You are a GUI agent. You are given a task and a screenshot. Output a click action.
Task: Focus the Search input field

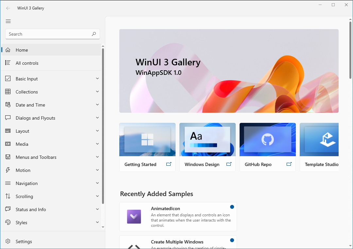tap(52, 34)
